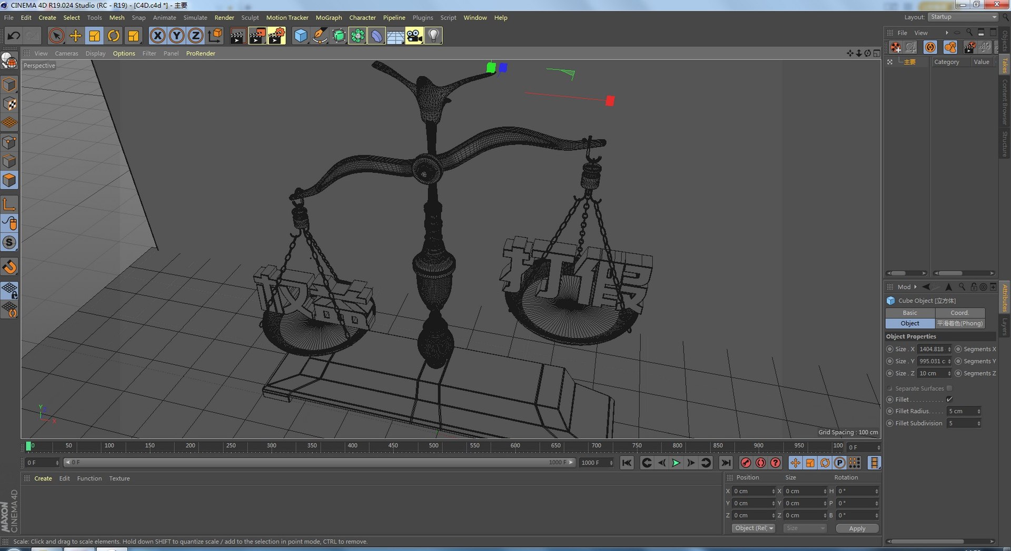Image resolution: width=1011 pixels, height=551 pixels.
Task: Toggle the Z axis lock
Action: [195, 36]
